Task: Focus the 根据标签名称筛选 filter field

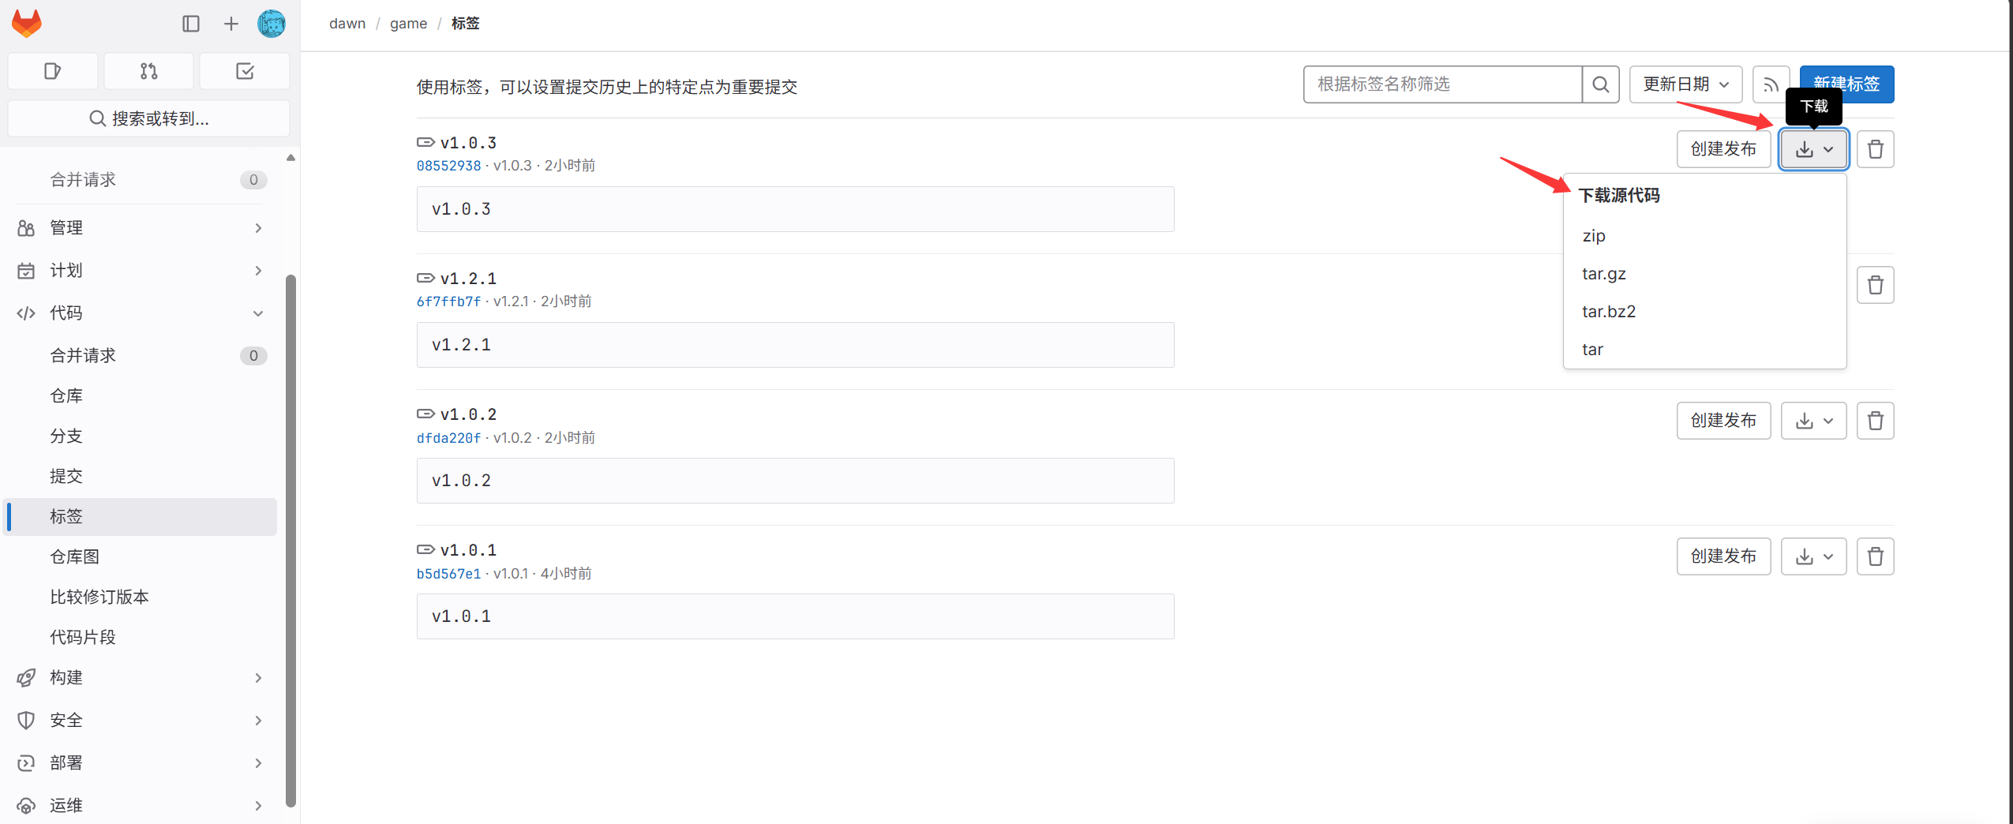Action: pos(1443,84)
